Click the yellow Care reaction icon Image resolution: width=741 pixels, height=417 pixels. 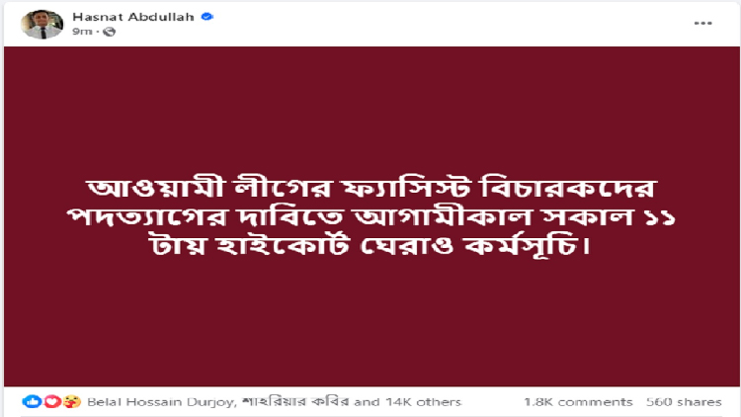tap(71, 402)
